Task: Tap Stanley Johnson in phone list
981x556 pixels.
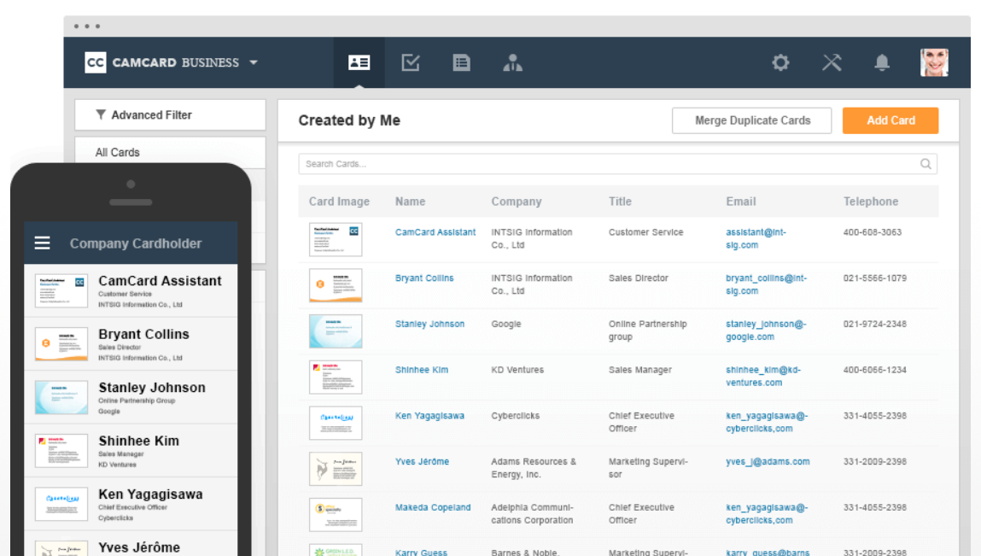Action: click(131, 397)
